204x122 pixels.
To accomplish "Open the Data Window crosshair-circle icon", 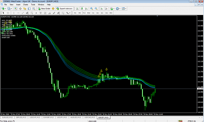I will click(20, 9).
